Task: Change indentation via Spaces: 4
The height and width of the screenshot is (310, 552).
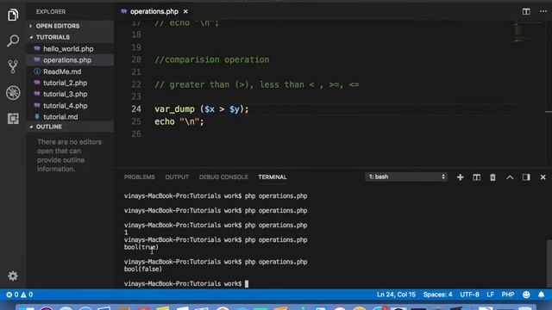Action: [437, 294]
